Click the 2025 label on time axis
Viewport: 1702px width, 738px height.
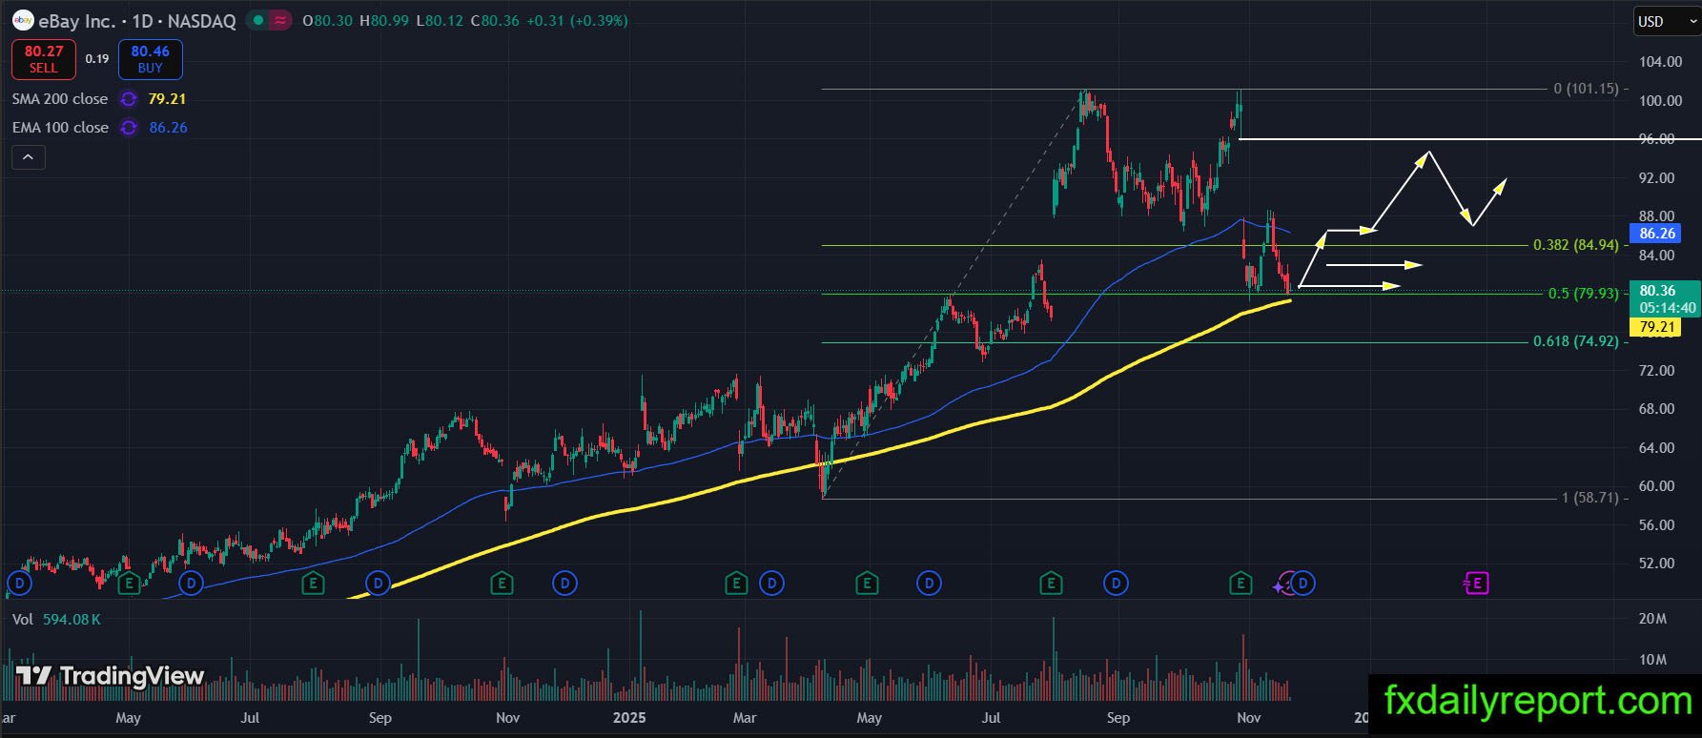pos(629,718)
